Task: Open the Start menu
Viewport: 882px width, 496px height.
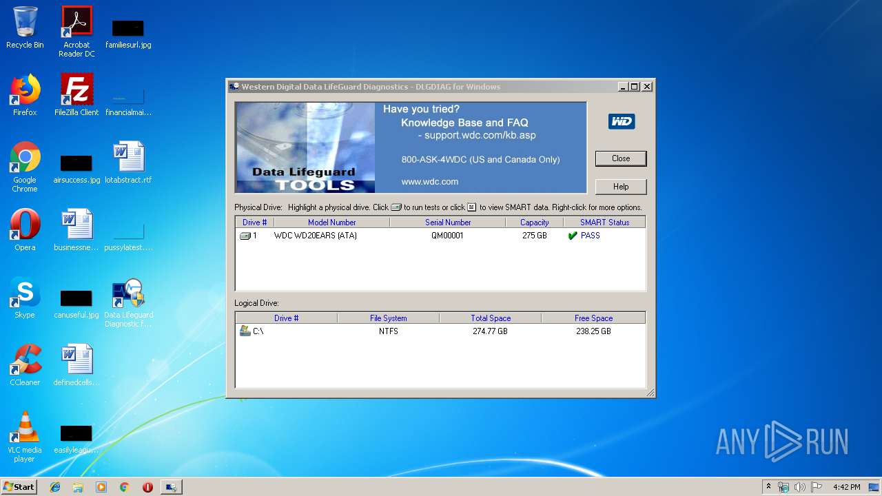Action: pos(19,487)
